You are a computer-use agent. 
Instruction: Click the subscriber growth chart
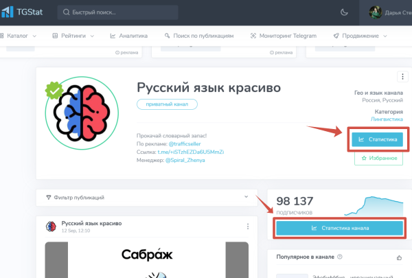tap(374, 206)
